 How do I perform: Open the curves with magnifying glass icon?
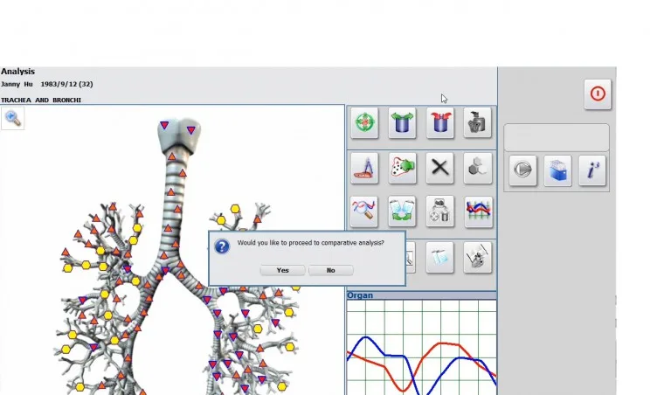[x=364, y=211]
